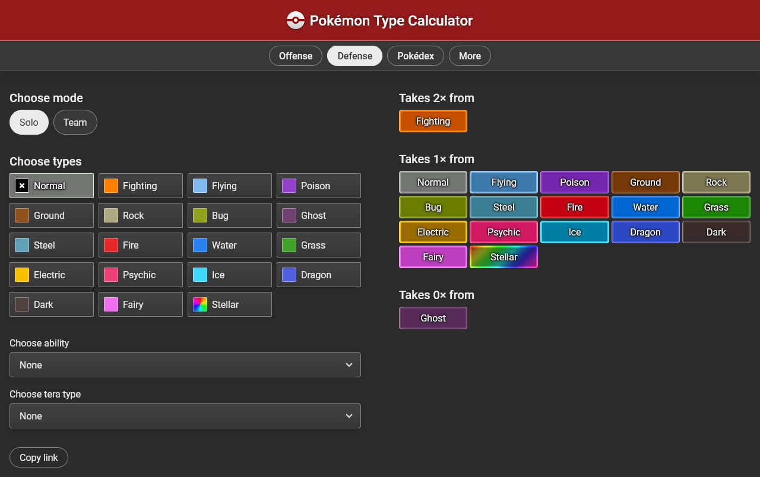Toggle the Psychic type in Choose types

141,275
